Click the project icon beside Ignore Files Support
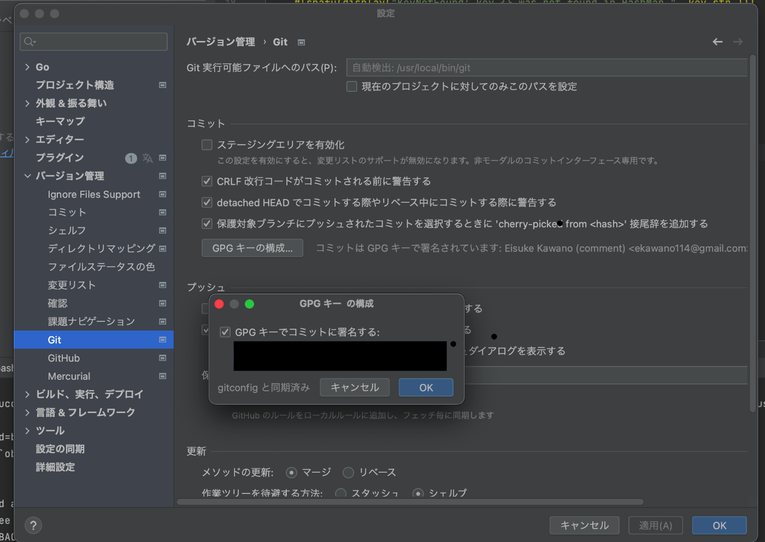 pos(162,195)
